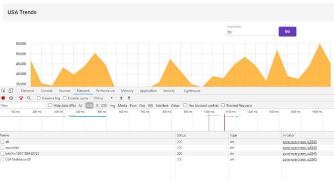Switch to the Console tab
The width and height of the screenshot is (334, 180).
click(x=46, y=91)
